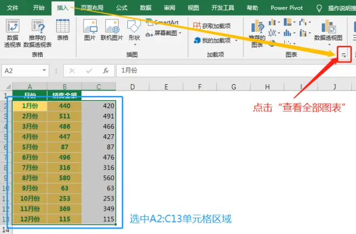Open 获取加载项 add-in store
356x234 pixels.
point(212,26)
